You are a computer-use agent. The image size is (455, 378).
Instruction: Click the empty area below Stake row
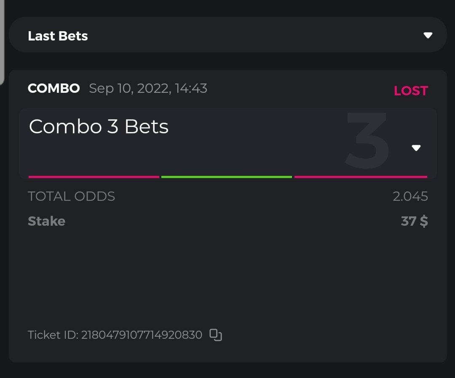[227, 278]
